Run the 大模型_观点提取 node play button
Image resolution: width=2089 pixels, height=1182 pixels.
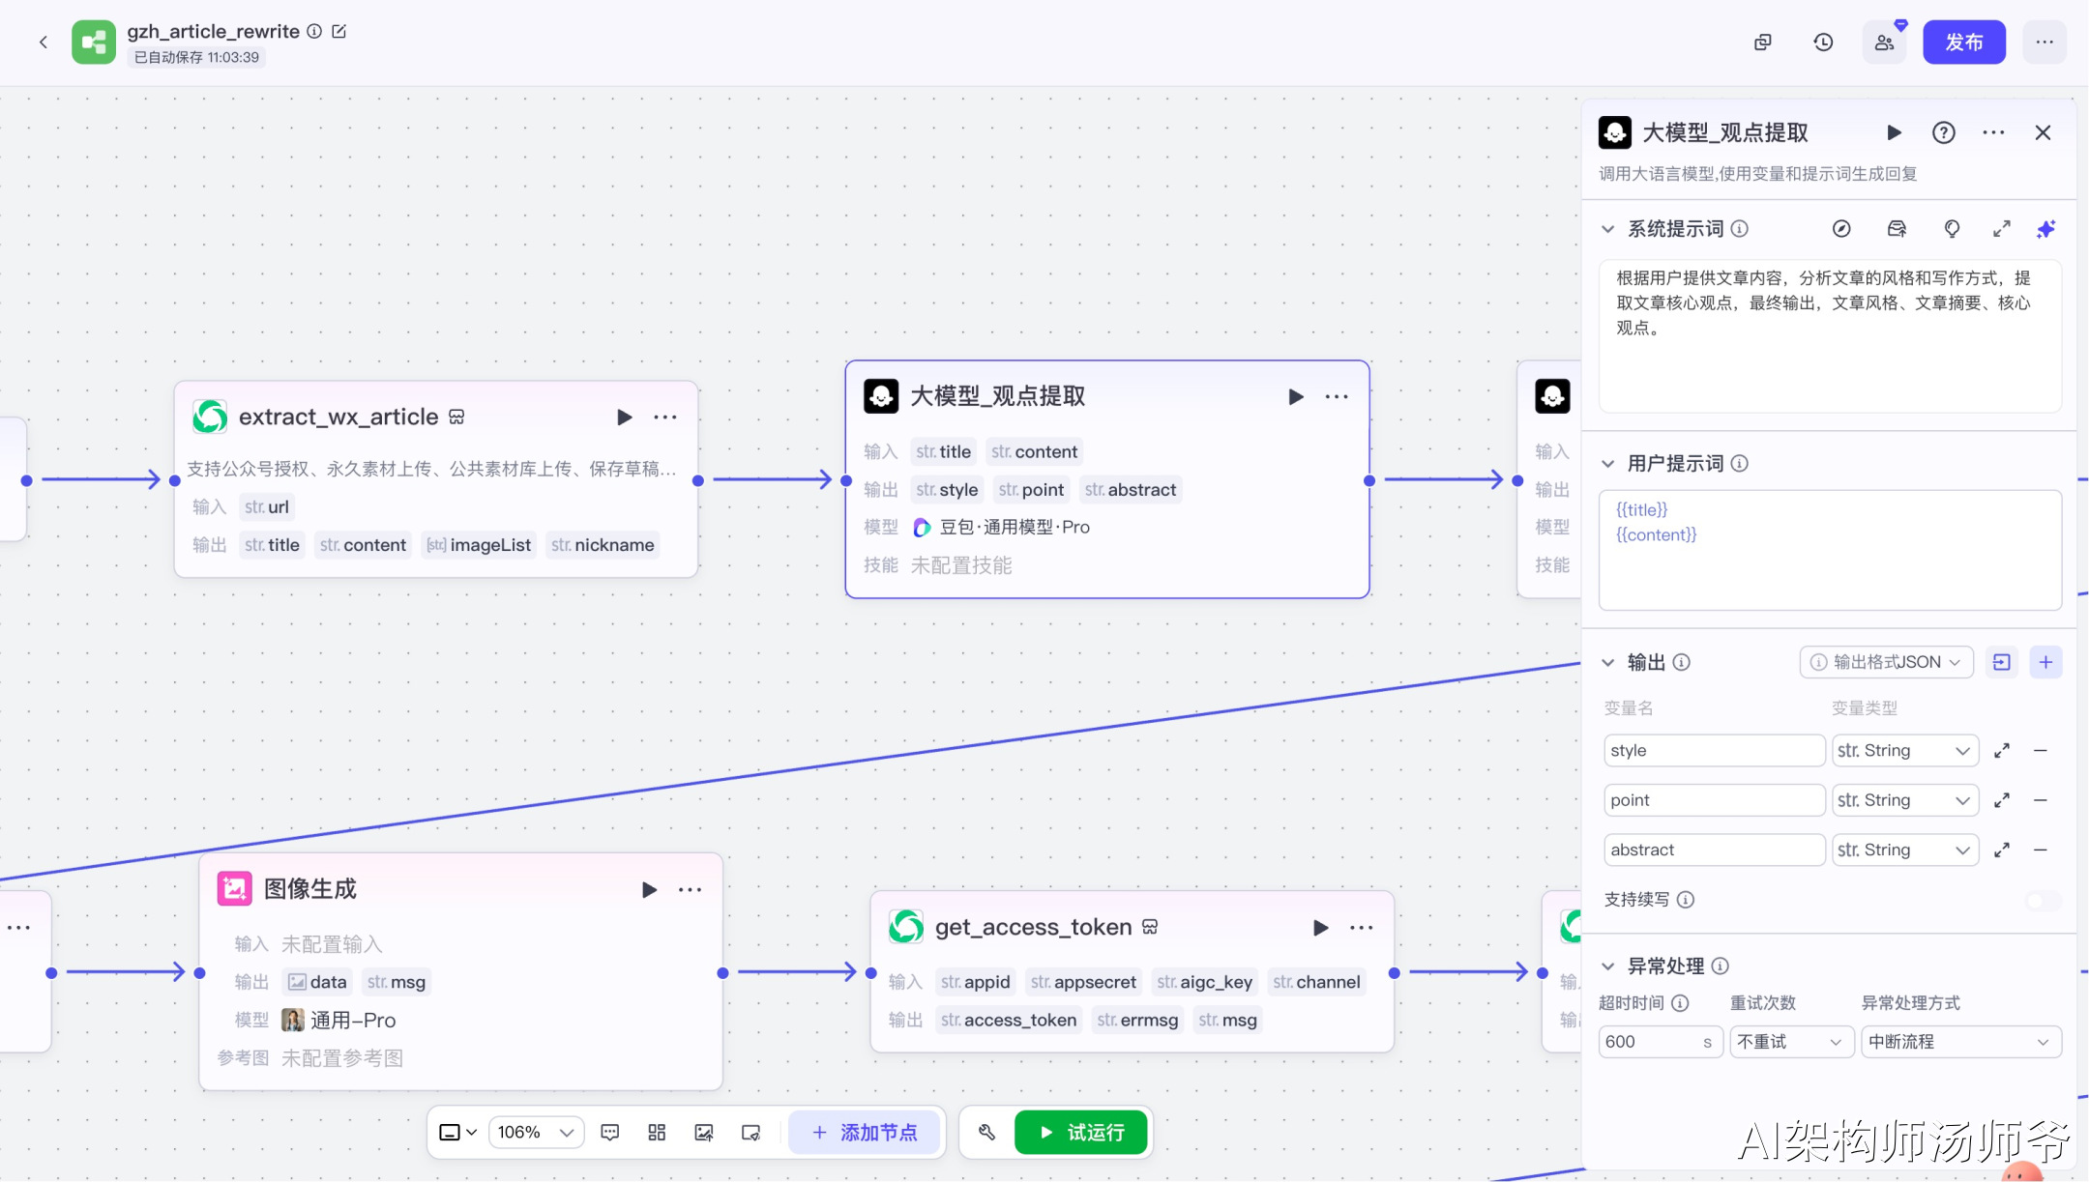[1296, 397]
